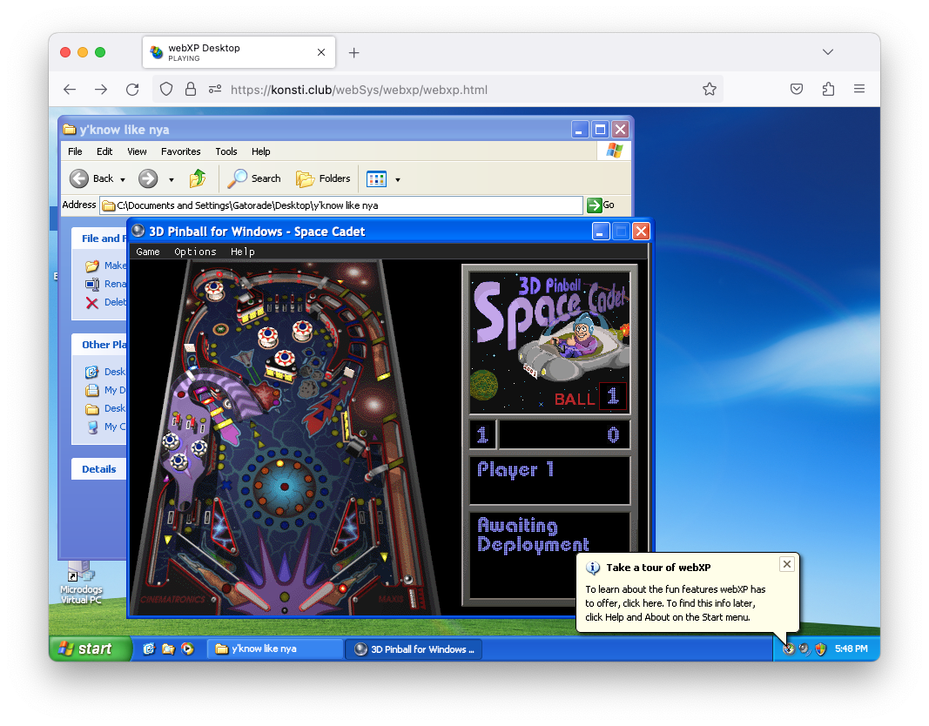Expand the Forward button history arrow
The height and width of the screenshot is (726, 929).
171,179
